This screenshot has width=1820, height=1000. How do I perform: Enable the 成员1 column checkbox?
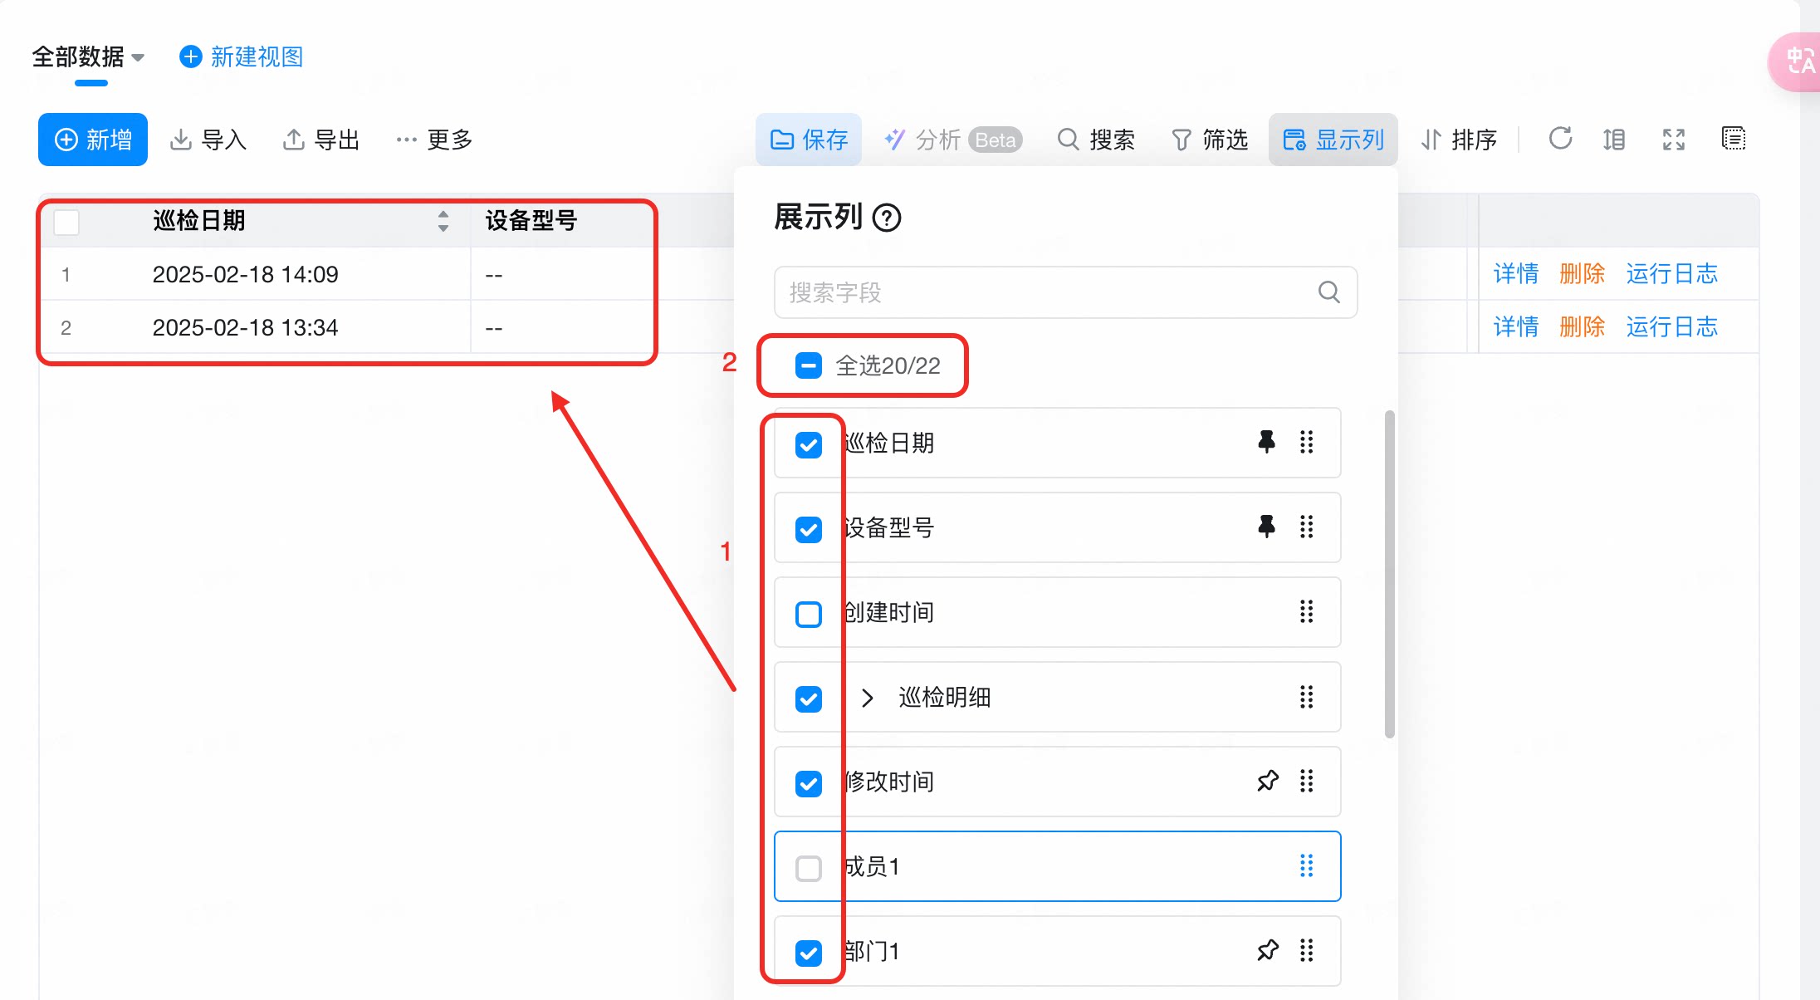[809, 868]
